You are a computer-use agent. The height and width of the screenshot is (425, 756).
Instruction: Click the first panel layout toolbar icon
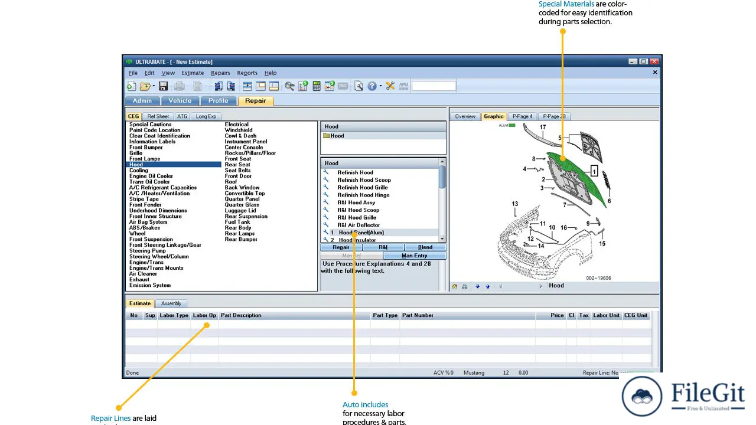[x=247, y=86]
